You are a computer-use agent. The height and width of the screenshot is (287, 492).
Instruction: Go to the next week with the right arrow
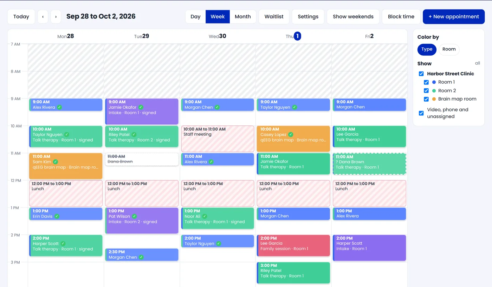click(56, 16)
